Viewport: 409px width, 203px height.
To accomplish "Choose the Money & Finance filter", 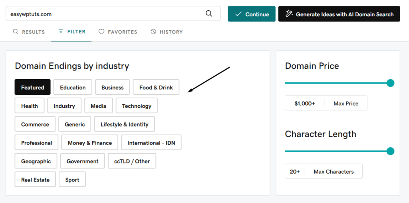I will (x=90, y=143).
